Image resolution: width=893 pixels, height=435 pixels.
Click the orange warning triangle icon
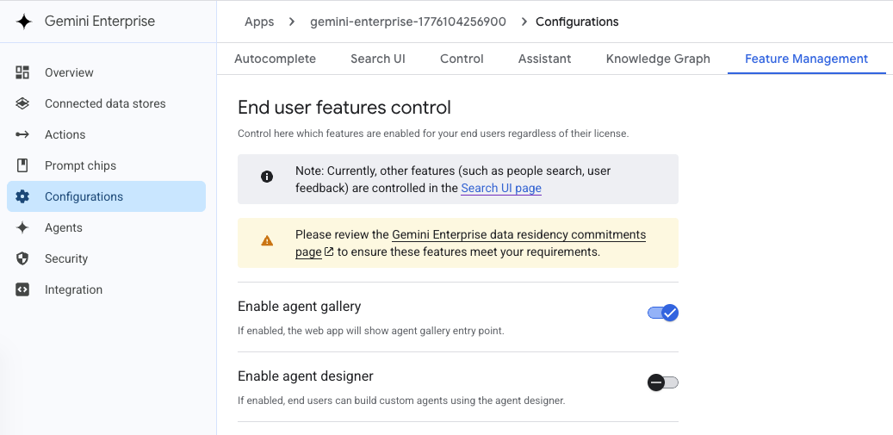point(267,241)
